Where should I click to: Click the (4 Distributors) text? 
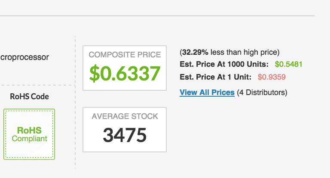click(x=262, y=92)
